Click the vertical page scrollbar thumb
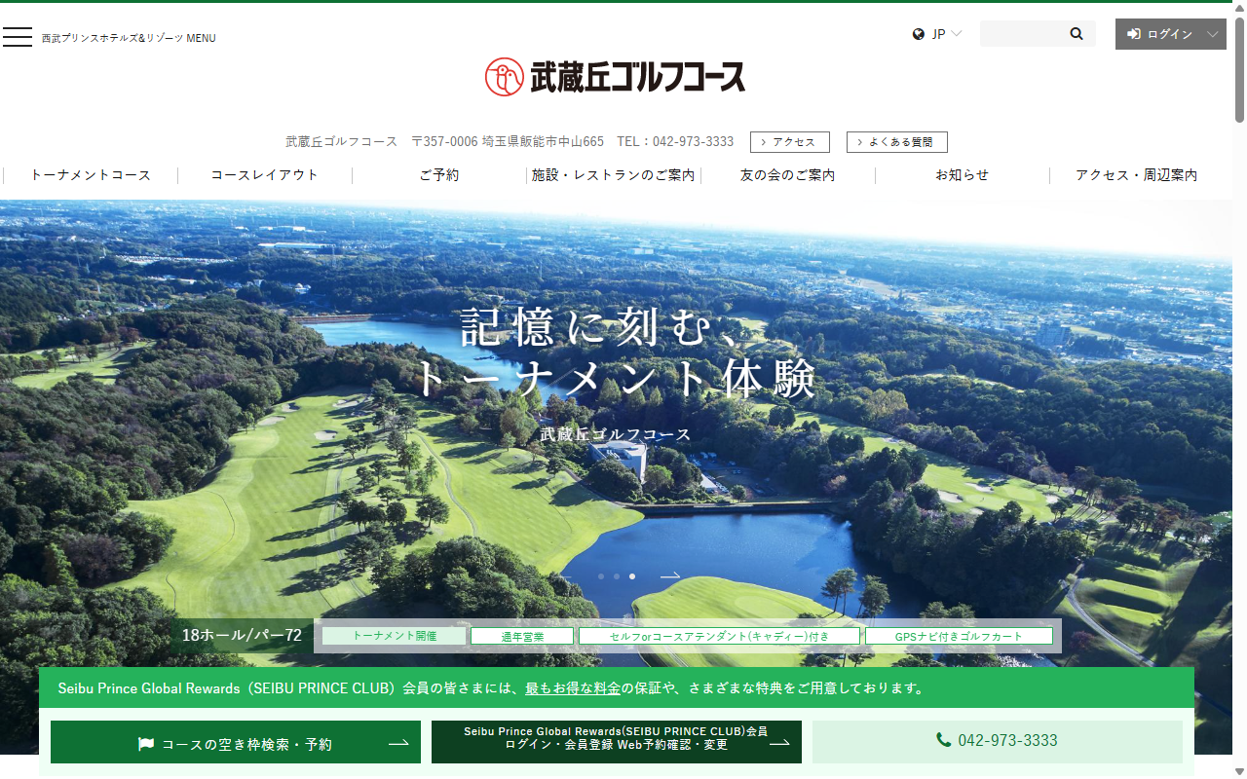1247x779 pixels. click(x=1239, y=68)
